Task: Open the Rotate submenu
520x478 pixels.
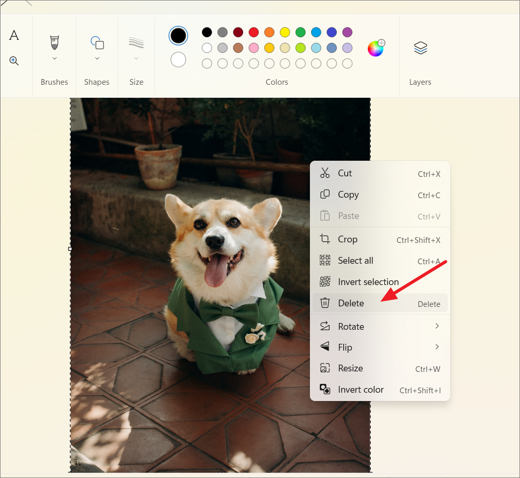Action: [380, 327]
